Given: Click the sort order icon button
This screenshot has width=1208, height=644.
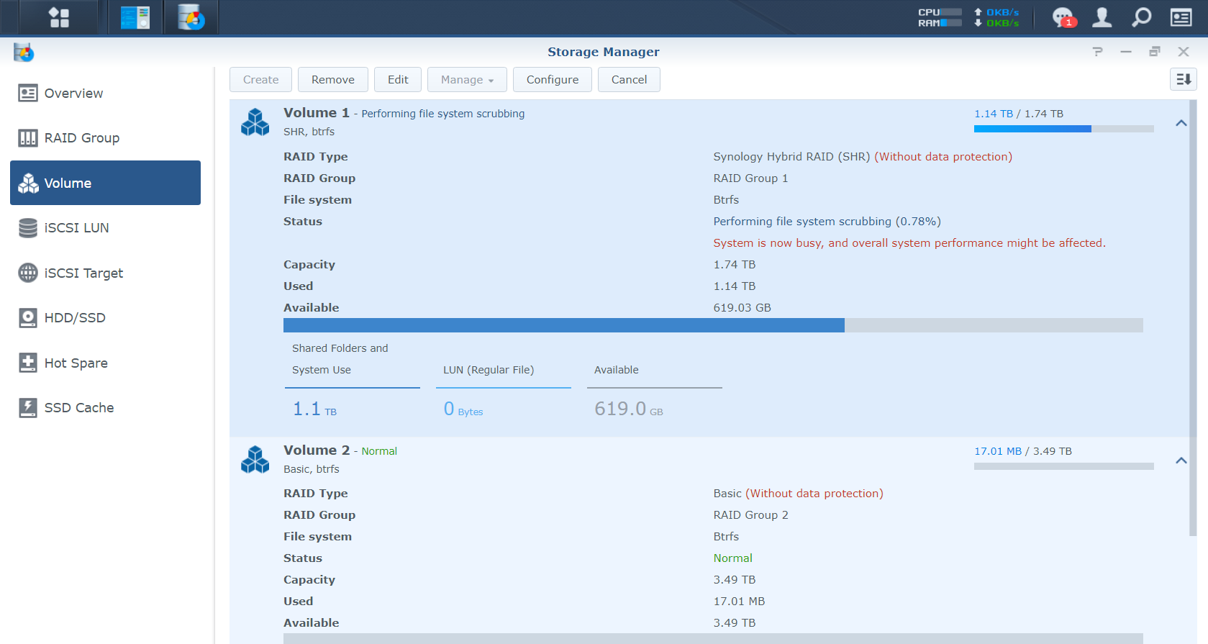Looking at the screenshot, I should [1183, 79].
